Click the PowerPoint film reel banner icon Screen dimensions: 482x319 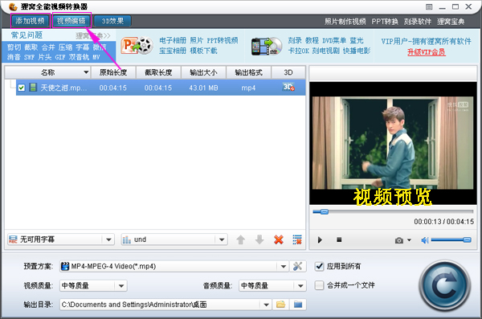pyautogui.click(x=137, y=46)
